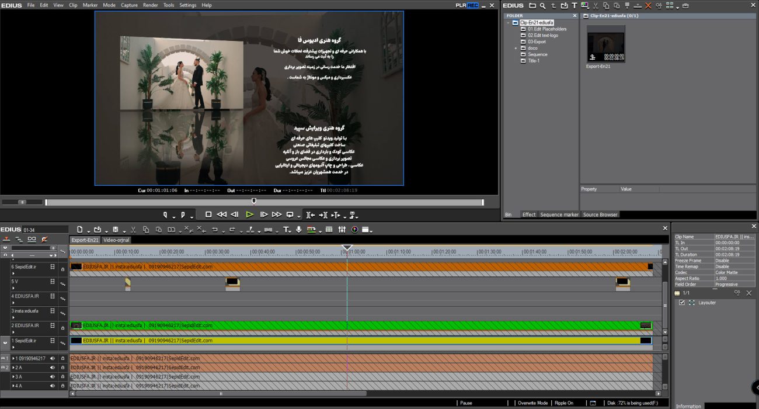Click the timeline scale zoom slider
The height and width of the screenshot is (409, 759).
pyautogui.click(x=34, y=248)
